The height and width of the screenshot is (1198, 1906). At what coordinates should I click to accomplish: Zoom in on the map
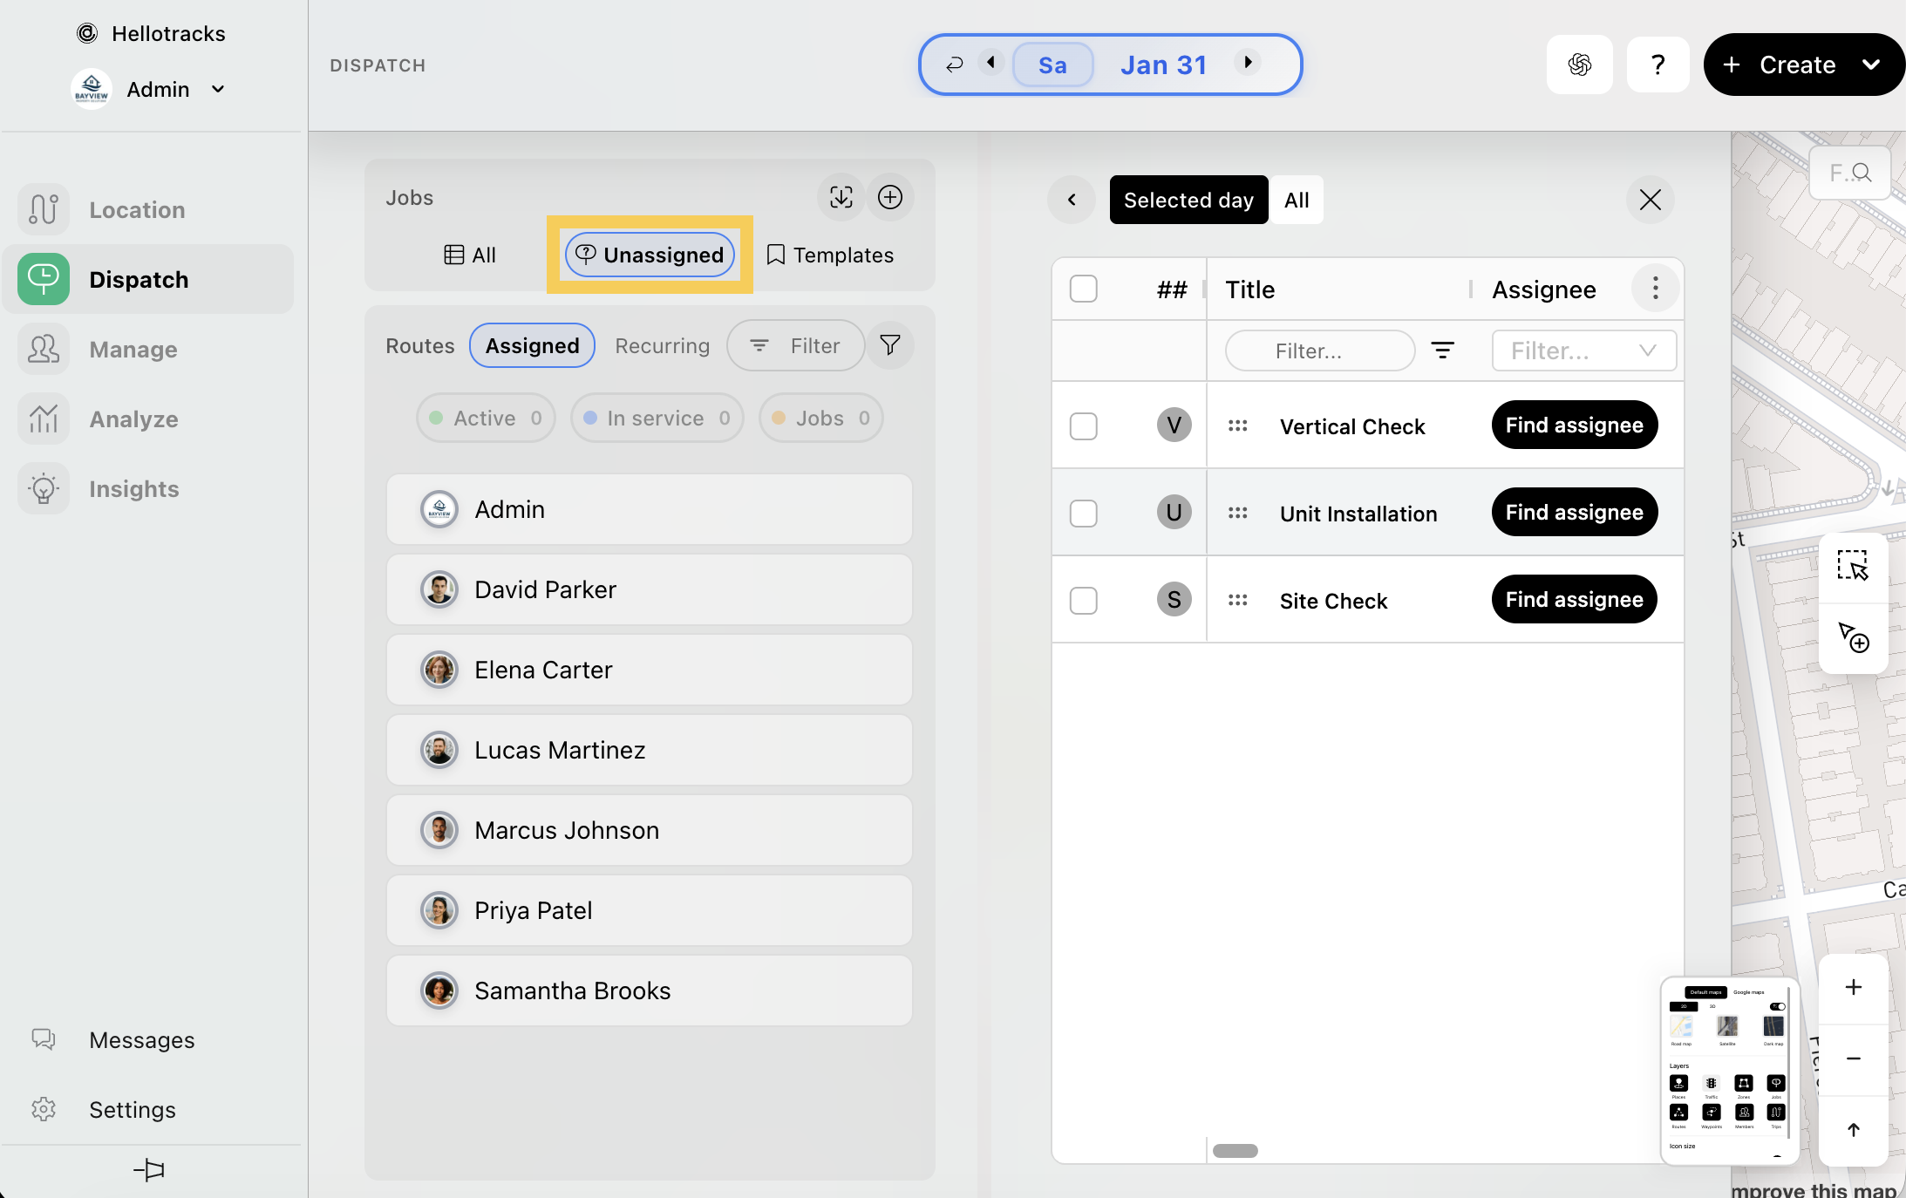1853,987
